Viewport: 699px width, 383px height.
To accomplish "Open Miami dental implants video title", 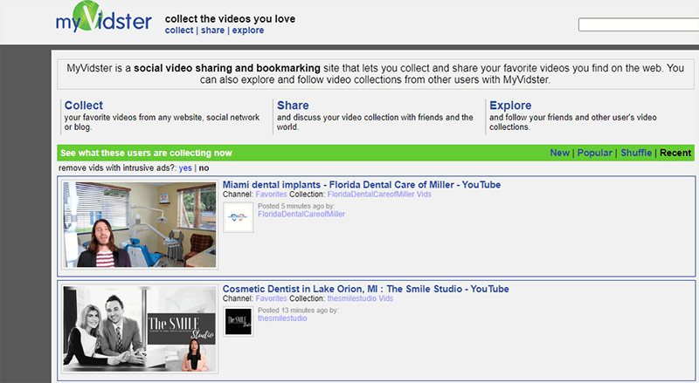I will click(x=362, y=184).
